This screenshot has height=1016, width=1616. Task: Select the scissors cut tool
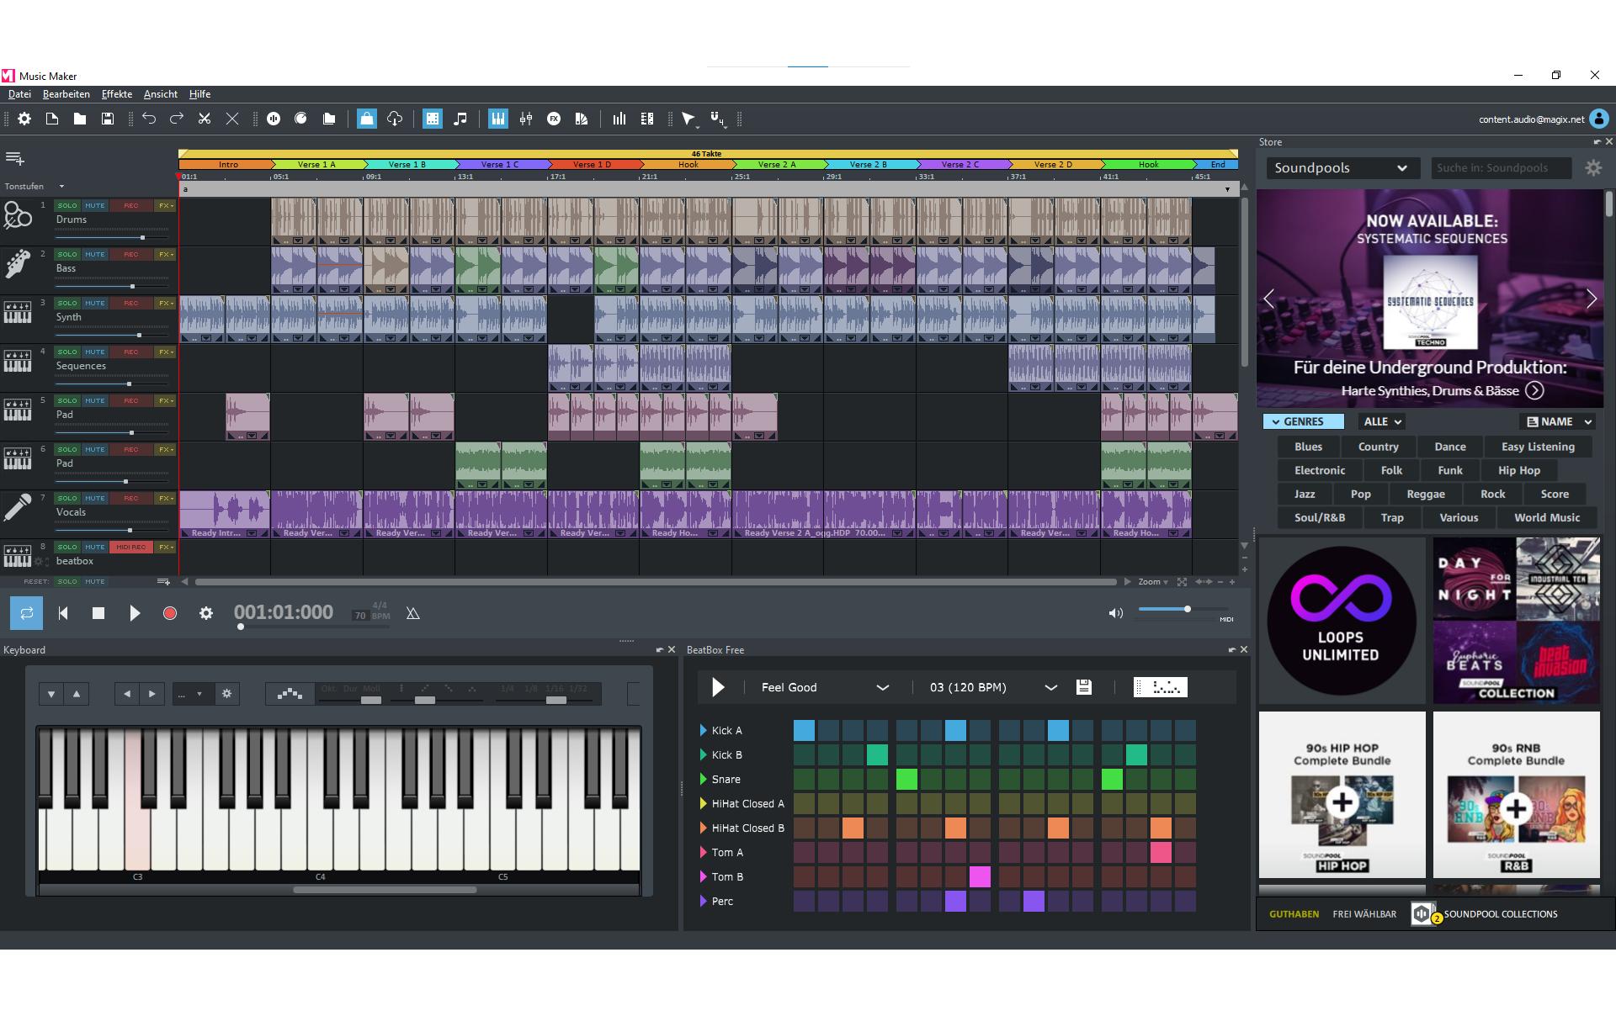coord(205,119)
